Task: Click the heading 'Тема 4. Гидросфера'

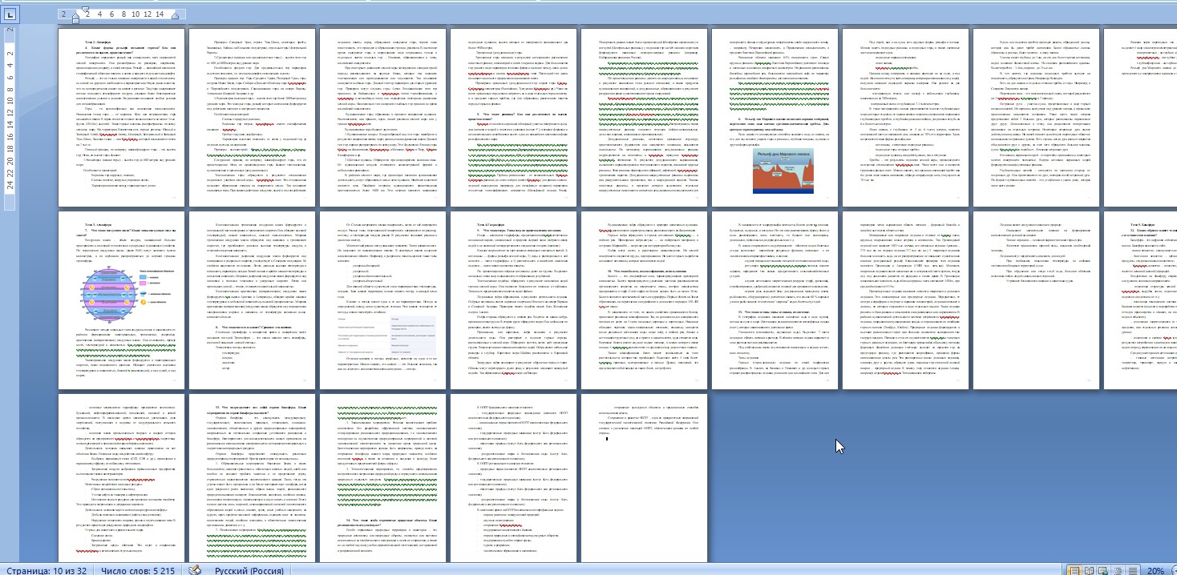Action: pyautogui.click(x=491, y=223)
